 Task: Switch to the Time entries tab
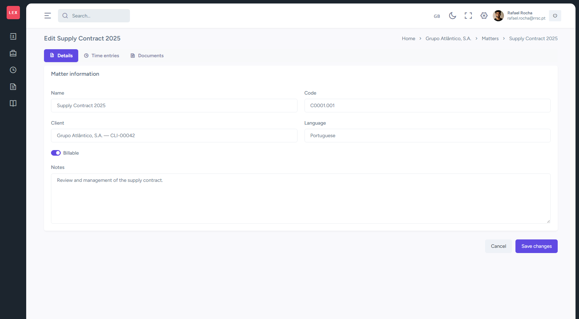pyautogui.click(x=102, y=55)
